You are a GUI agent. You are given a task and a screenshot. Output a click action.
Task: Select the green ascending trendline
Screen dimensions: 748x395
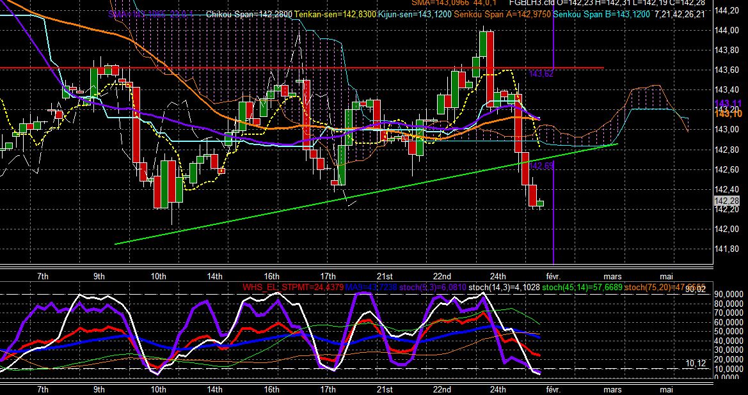[x=367, y=194]
